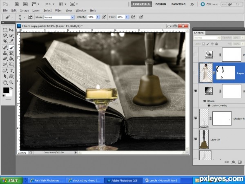Open the Flow slider arrow

click(127, 17)
